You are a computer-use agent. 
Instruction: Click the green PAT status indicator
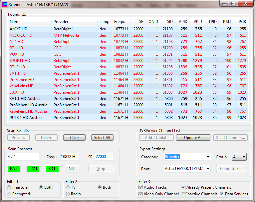click(x=14, y=169)
